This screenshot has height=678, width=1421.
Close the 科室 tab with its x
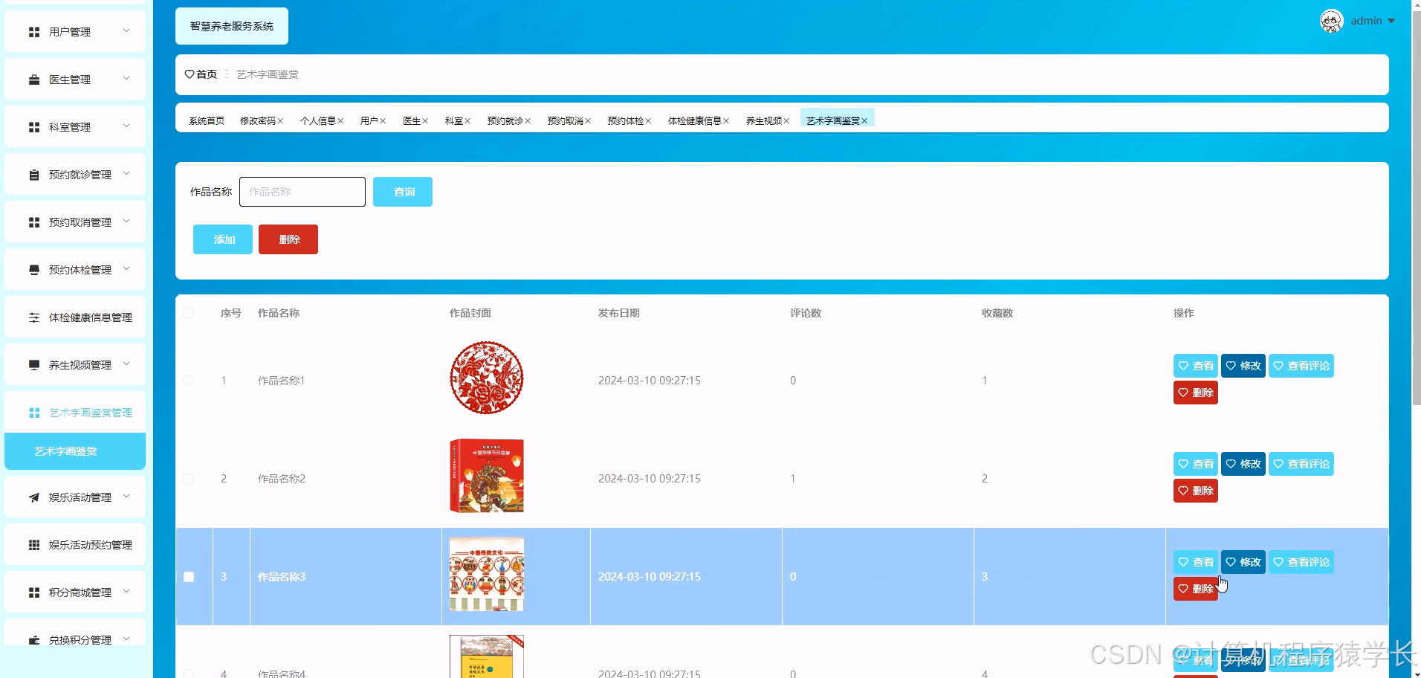point(467,121)
